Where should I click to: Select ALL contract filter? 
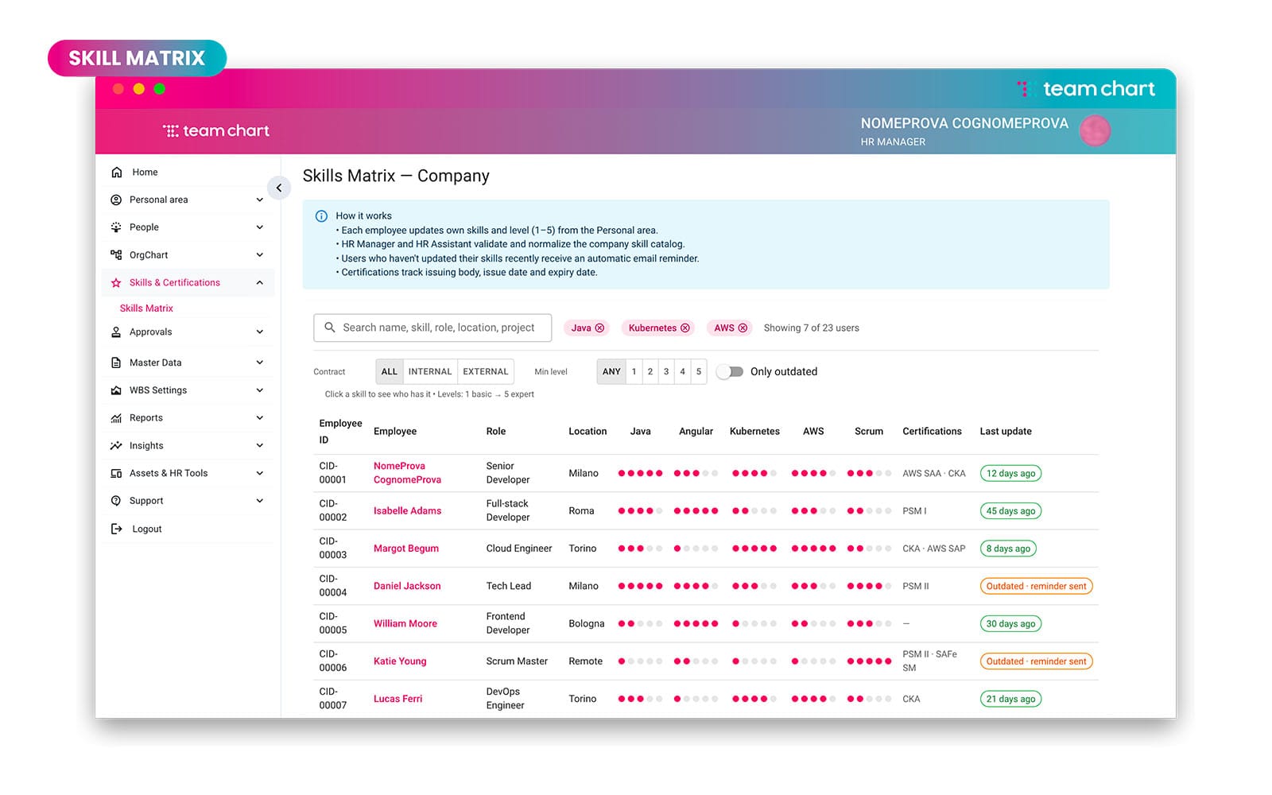click(390, 371)
